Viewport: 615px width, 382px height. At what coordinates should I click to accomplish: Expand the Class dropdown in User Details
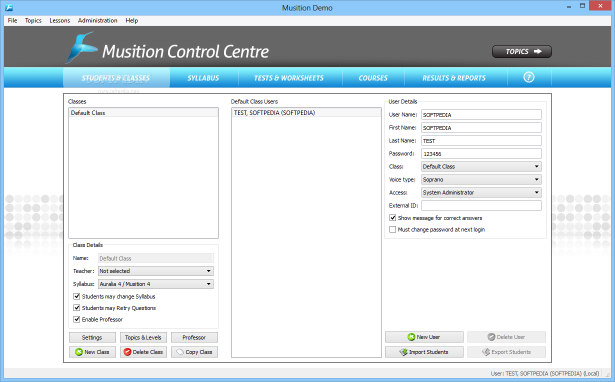pos(481,166)
